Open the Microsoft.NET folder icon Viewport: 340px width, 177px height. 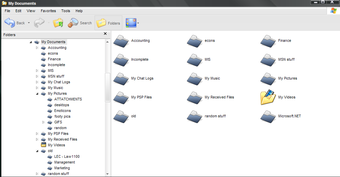pos(268,116)
